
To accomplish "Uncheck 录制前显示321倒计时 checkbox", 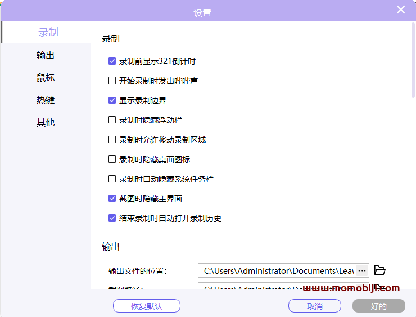I will coord(112,61).
